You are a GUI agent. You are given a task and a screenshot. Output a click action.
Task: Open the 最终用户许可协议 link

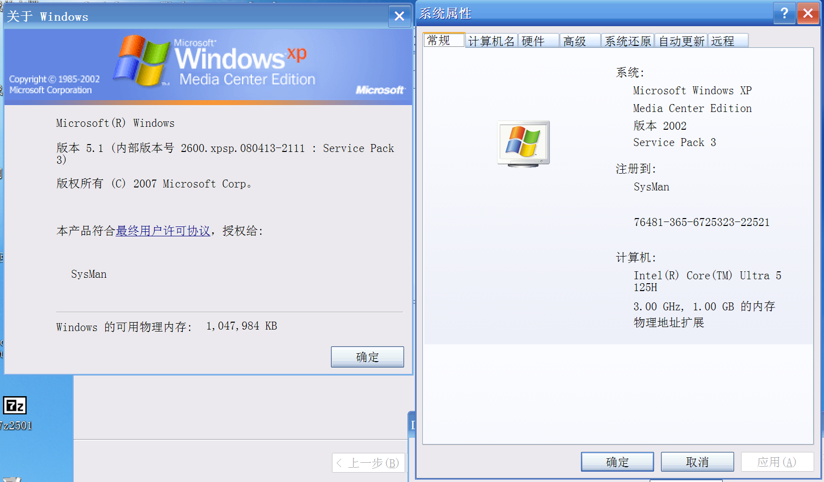coord(163,231)
